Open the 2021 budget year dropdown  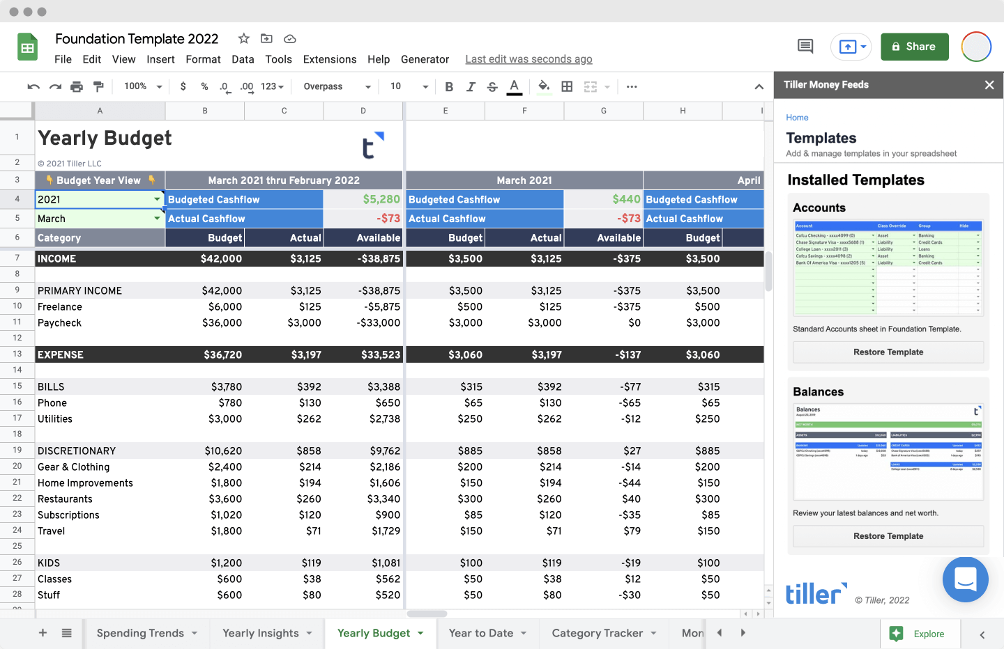[x=157, y=199]
